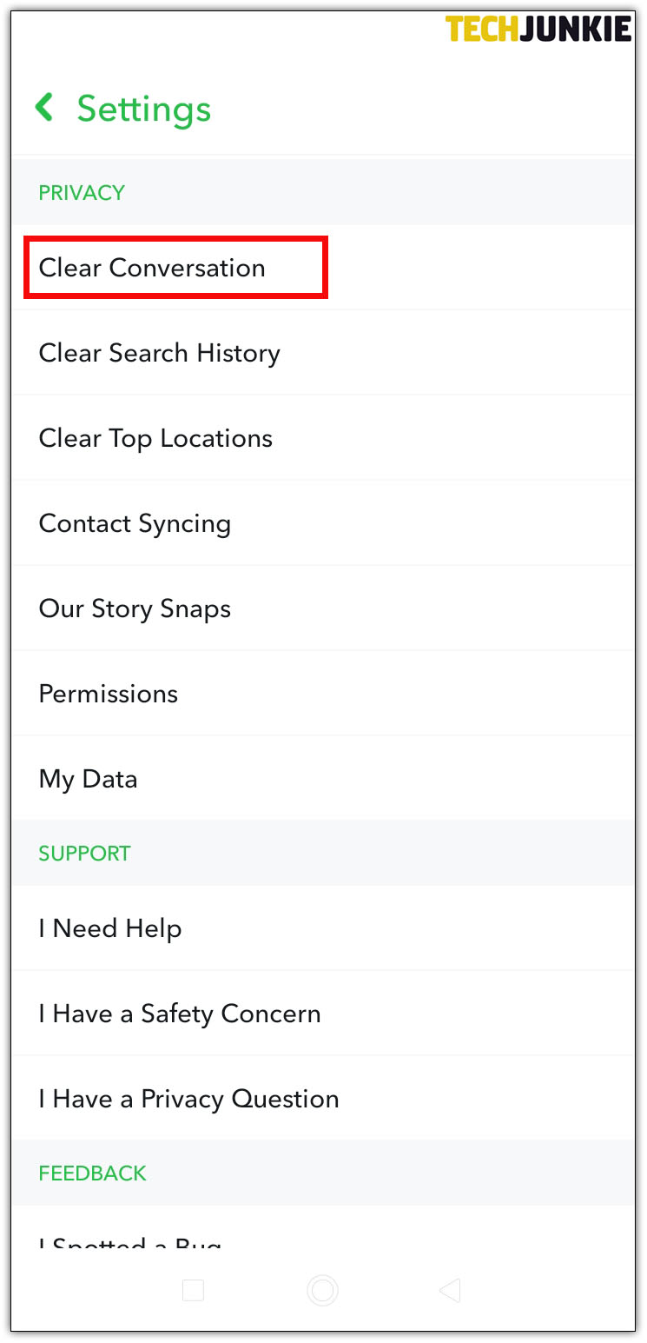Click the PRIVACY section header
Image resolution: width=647 pixels, height=1343 pixels.
[82, 192]
